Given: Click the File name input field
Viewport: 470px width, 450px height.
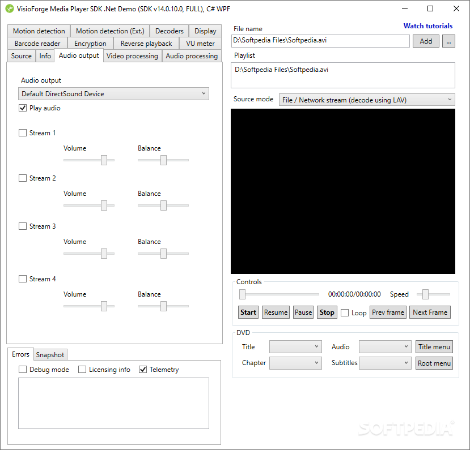Looking at the screenshot, I should pos(320,41).
